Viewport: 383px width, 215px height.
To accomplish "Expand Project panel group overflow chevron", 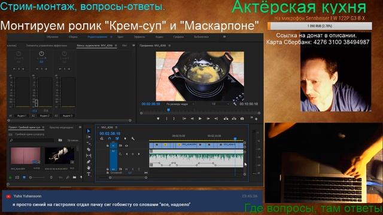I will [x=80, y=127].
